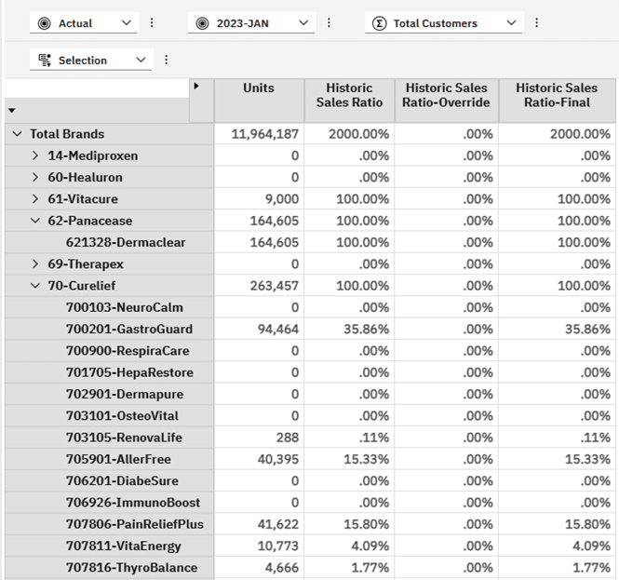
Task: Click the 9,000 units cell for Vitacure
Action: 259,199
